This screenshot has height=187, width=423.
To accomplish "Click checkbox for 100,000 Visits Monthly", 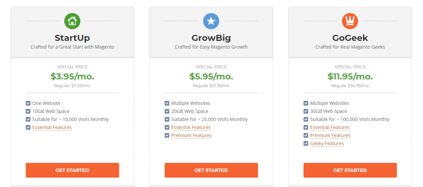I will click(306, 120).
